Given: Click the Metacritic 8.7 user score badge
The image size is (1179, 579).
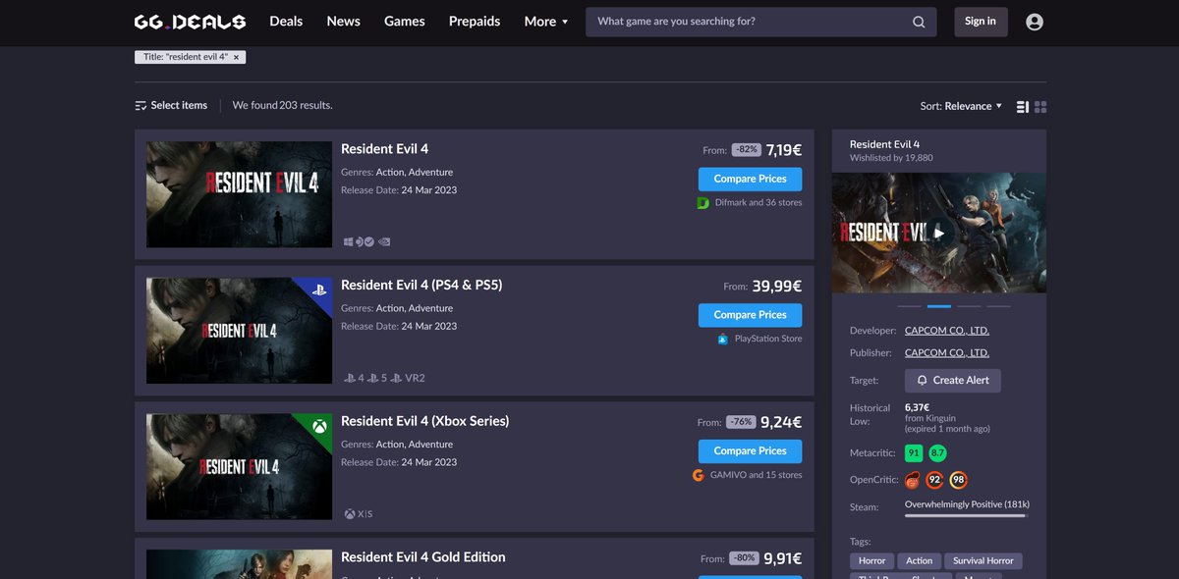Looking at the screenshot, I should point(938,453).
